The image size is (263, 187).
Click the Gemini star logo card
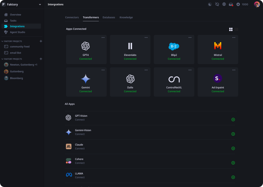pyautogui.click(x=85, y=79)
